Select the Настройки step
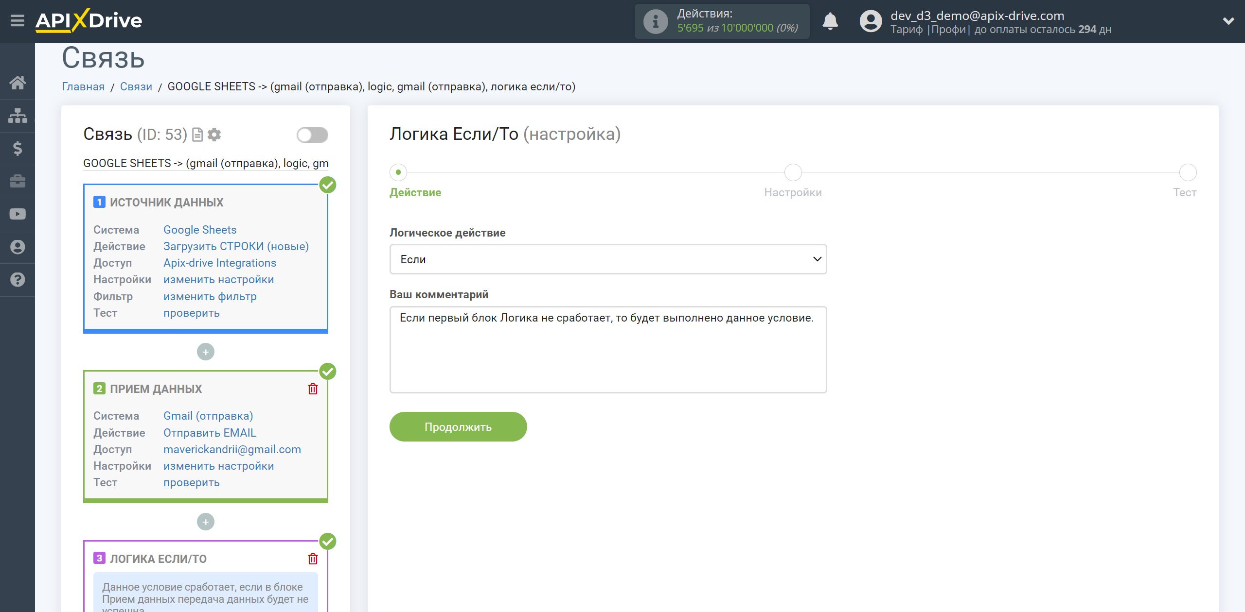Screen dimensions: 1245x612 (x=793, y=172)
